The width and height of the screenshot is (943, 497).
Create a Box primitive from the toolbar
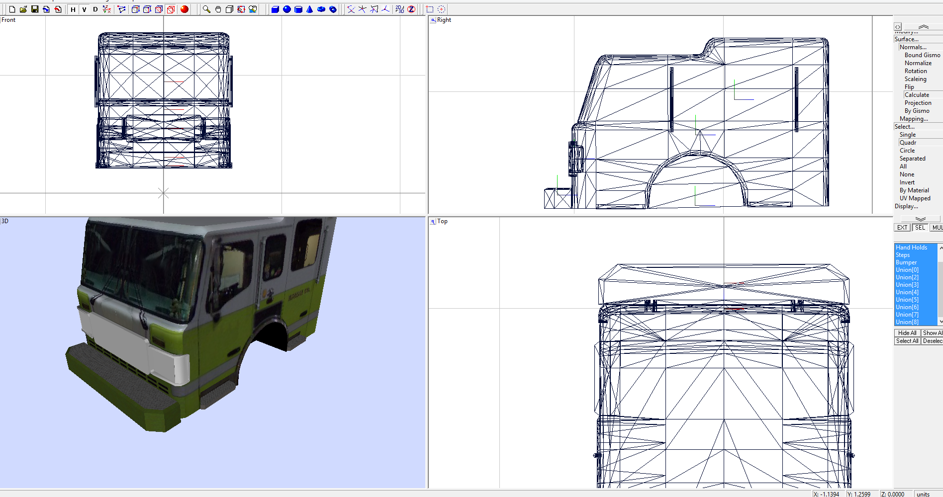[x=275, y=8]
